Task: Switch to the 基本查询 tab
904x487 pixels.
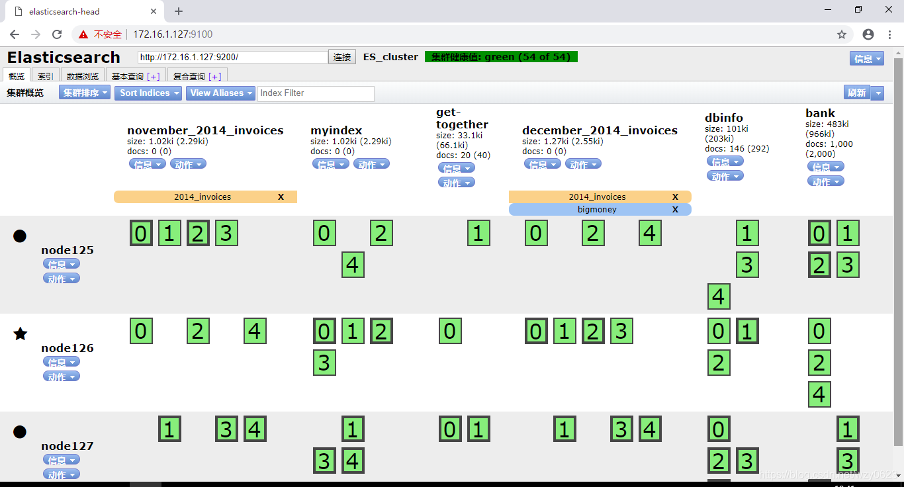Action: pyautogui.click(x=136, y=76)
